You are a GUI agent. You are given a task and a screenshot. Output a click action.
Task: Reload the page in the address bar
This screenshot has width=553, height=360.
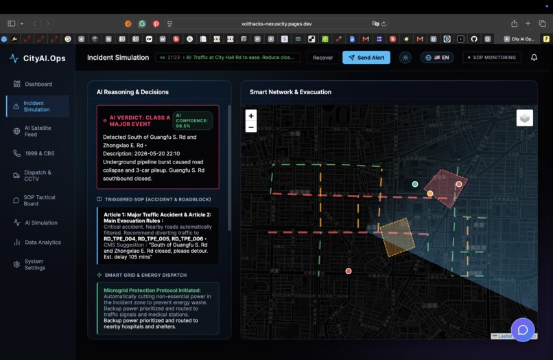[x=384, y=24]
